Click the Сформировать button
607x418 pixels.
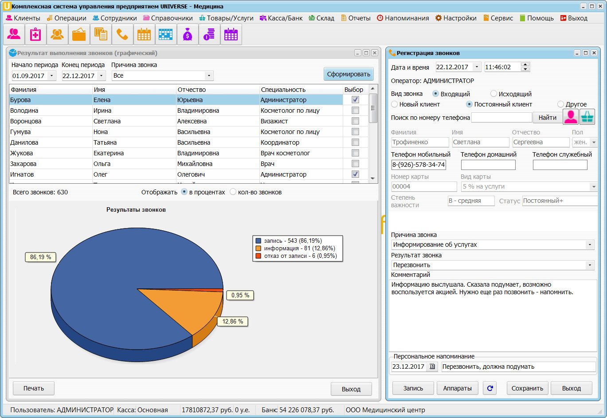click(349, 74)
